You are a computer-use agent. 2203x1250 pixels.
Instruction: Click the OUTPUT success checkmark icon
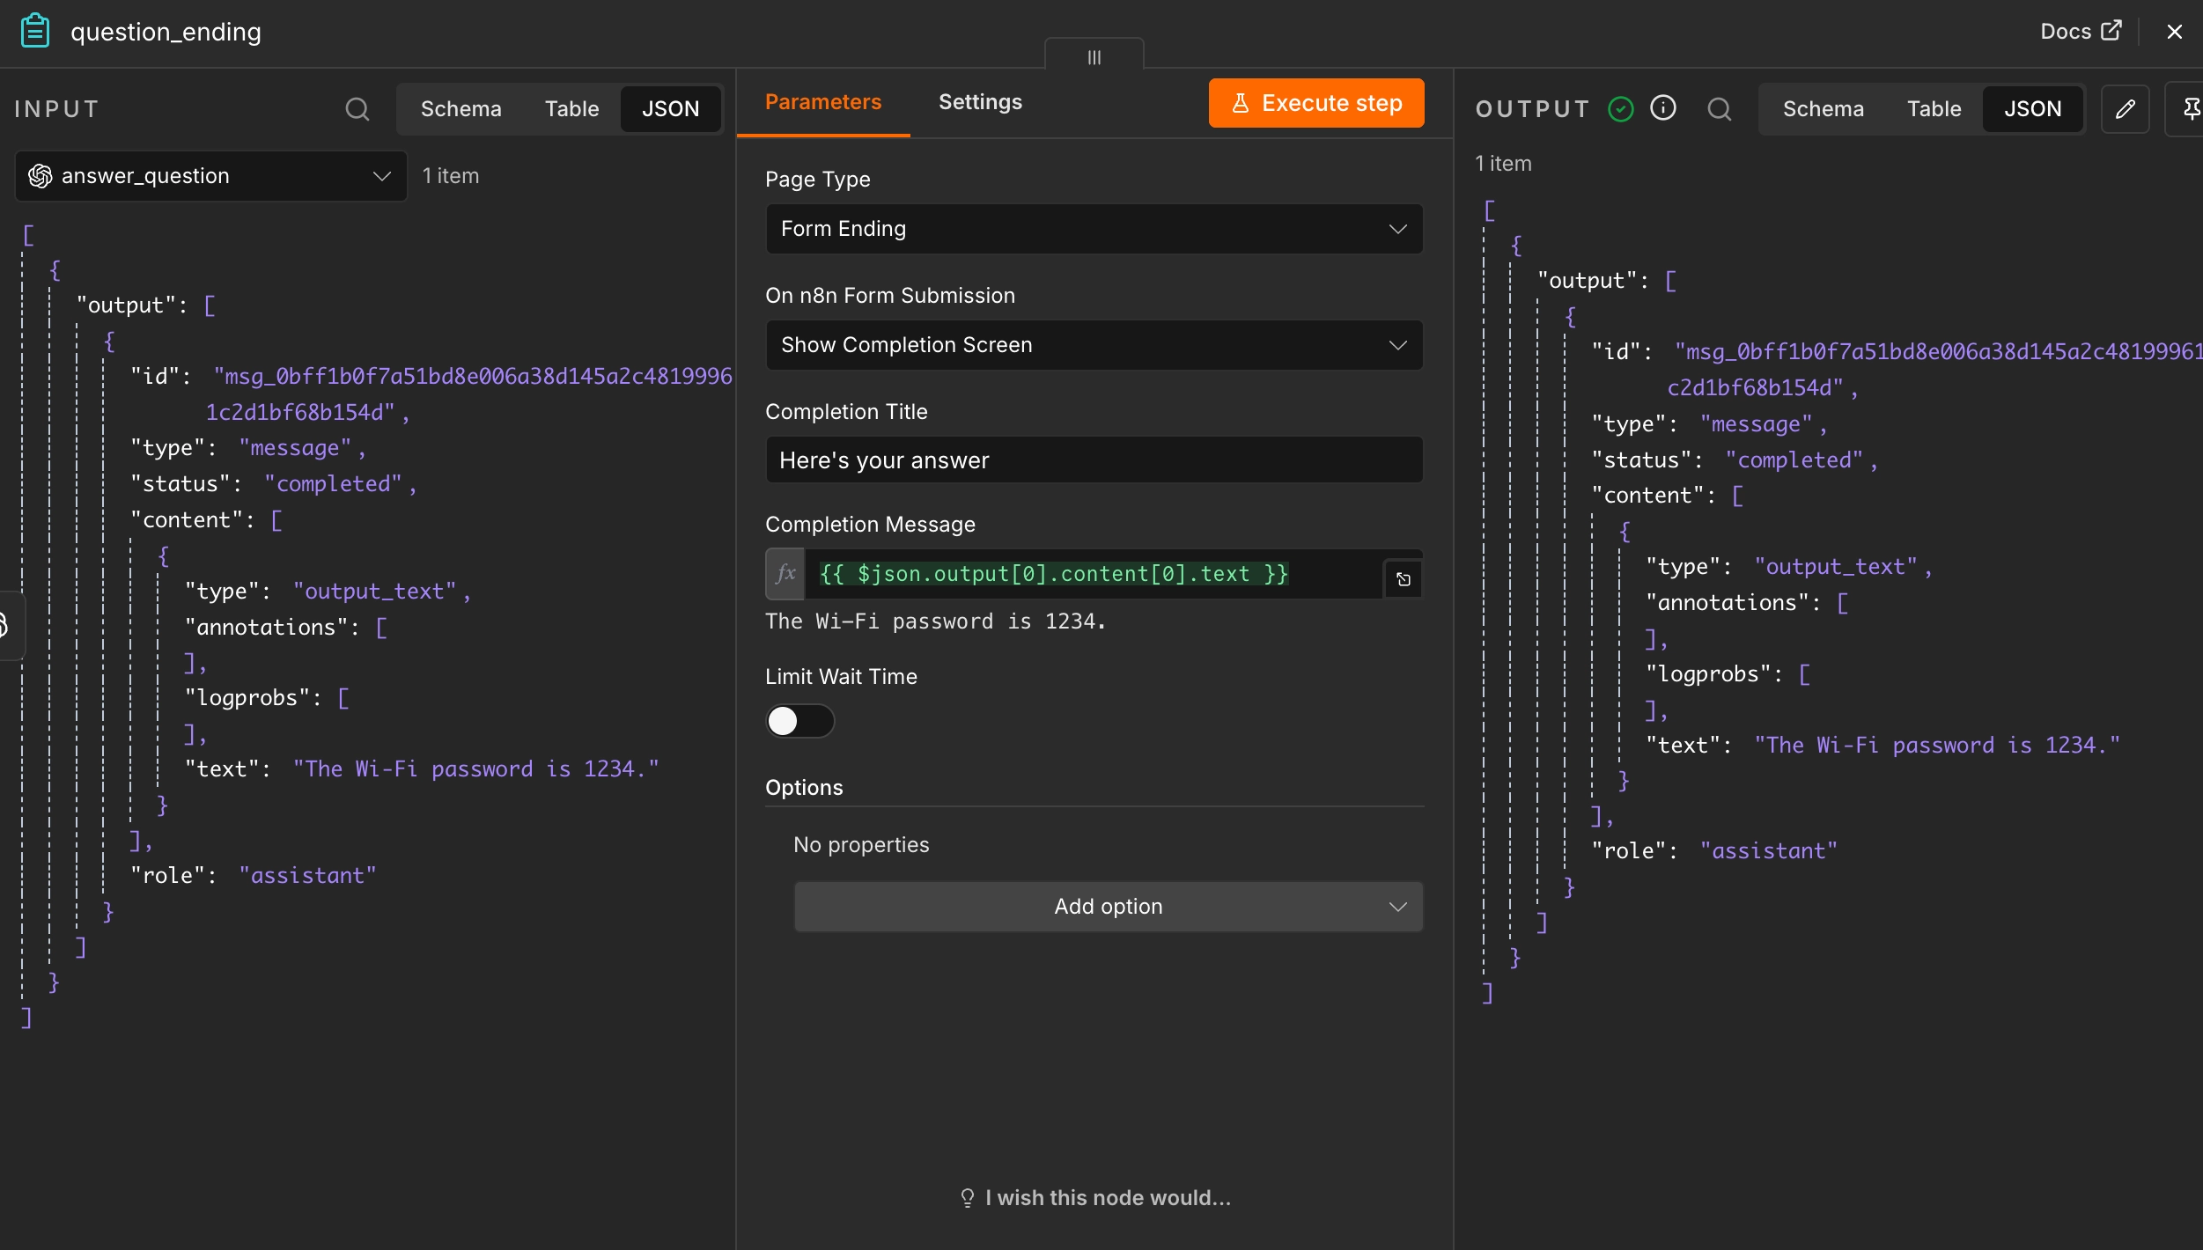1620,109
